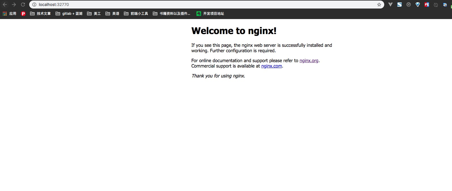Open the 技术文章 bookmarks folder
The image size is (452, 191).
pos(40,14)
